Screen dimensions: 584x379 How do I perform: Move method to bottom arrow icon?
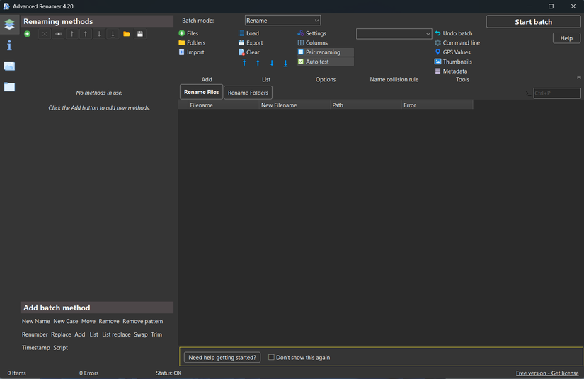113,34
